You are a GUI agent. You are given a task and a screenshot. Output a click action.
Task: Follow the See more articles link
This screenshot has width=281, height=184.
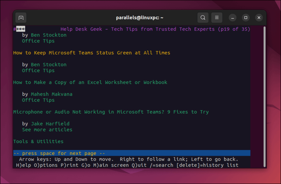[47, 129]
